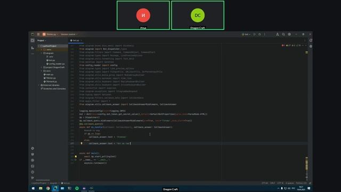The width and height of the screenshot is (341, 192).
Task: Place cursor in line 'from config_reader import config'
Action: coord(98,65)
